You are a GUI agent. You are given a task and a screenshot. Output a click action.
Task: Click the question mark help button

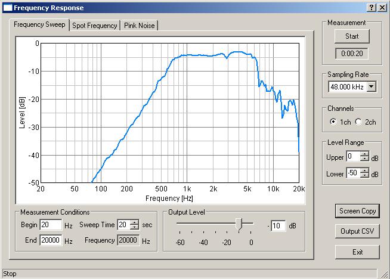[372, 7]
